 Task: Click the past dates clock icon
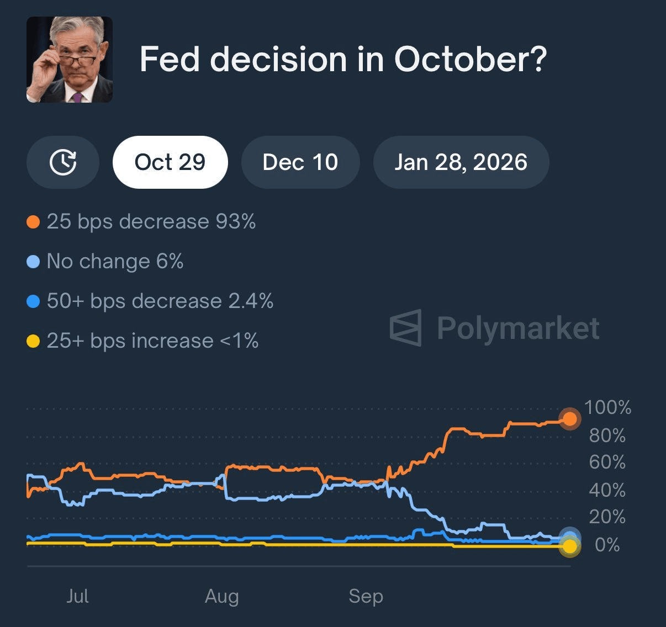63,162
